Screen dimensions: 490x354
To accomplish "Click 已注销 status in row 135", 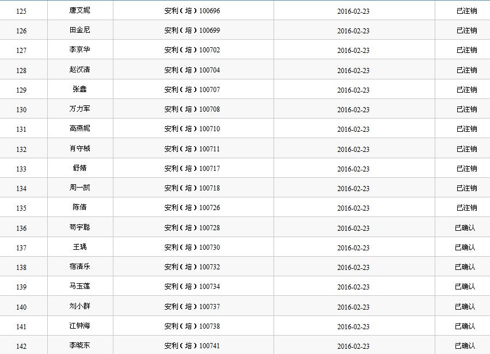I will [466, 207].
